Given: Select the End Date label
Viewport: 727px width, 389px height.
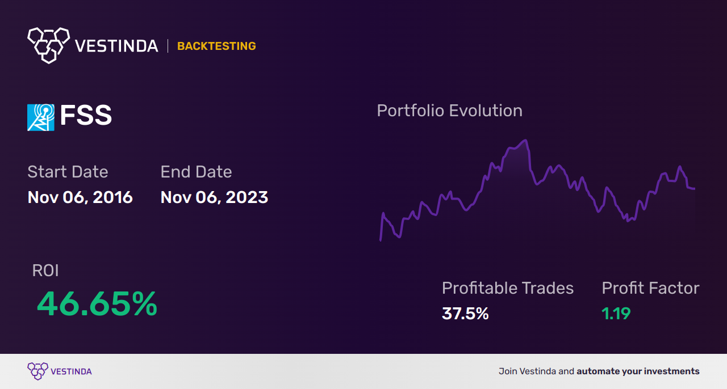Looking at the screenshot, I should tap(196, 172).
